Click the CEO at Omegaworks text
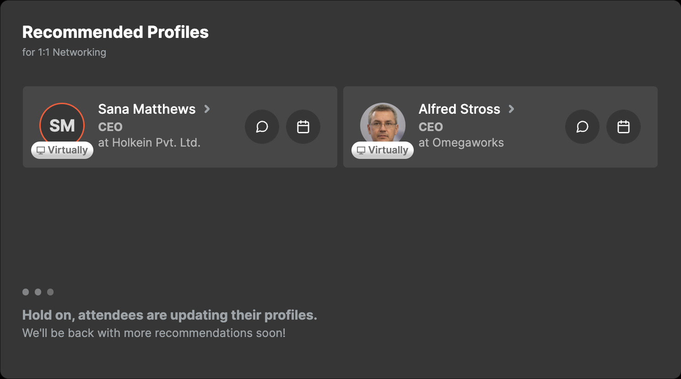 pos(461,142)
